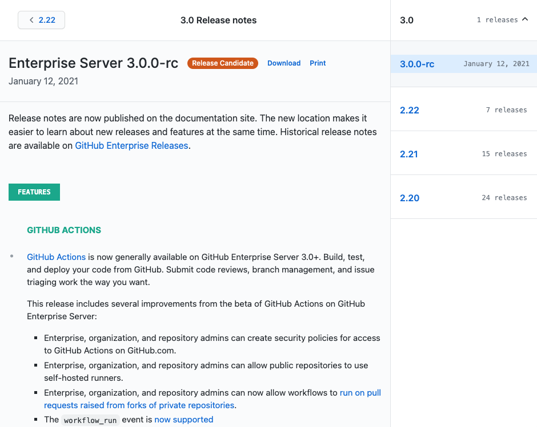Collapse the 3.0 releases section chevron

pyautogui.click(x=524, y=19)
